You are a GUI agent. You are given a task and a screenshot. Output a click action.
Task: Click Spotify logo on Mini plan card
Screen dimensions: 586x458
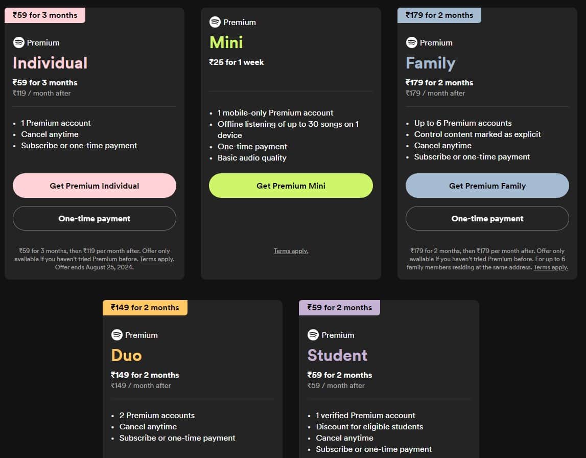(x=215, y=22)
